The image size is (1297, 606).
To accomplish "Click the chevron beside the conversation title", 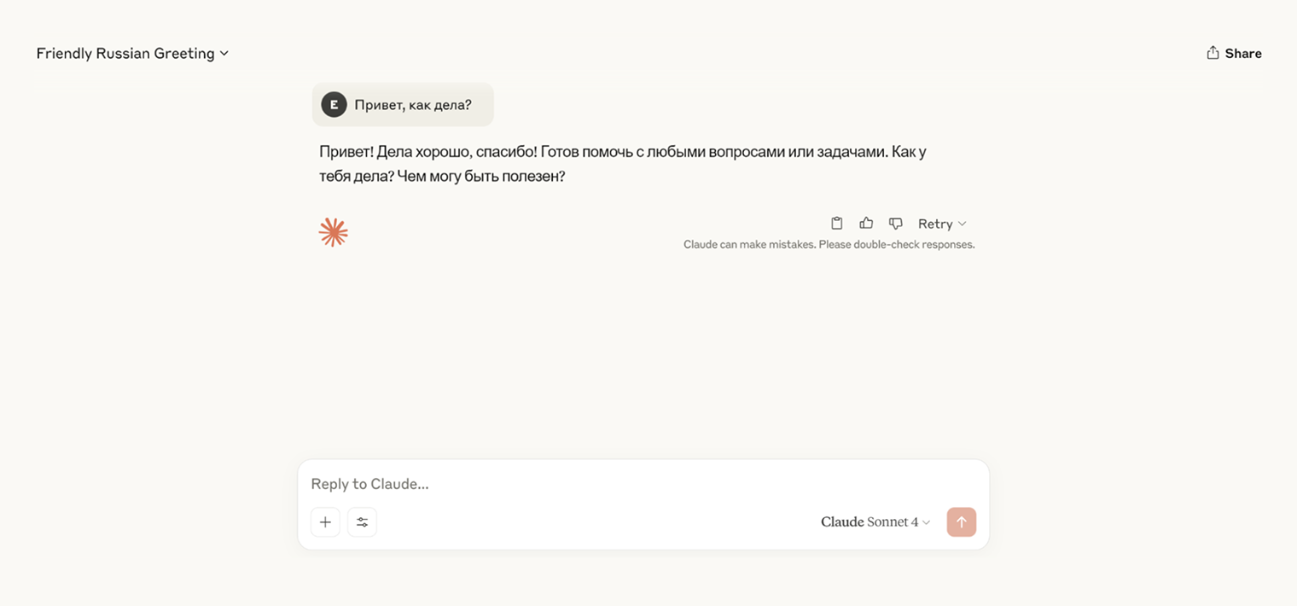I will click(224, 53).
